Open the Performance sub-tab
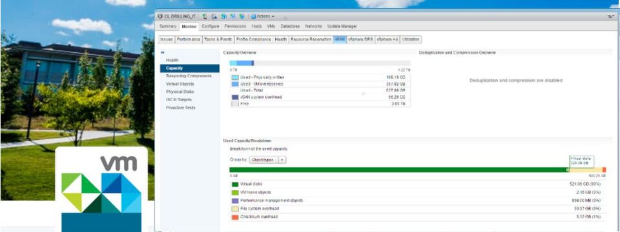Viewport: 620px width, 232px height. tap(188, 39)
